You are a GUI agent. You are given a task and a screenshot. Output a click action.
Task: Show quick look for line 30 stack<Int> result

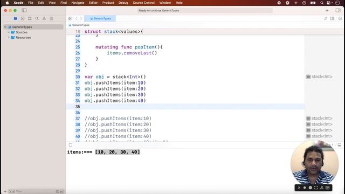pos(308,77)
